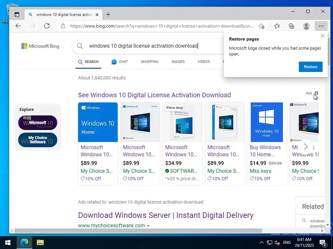Click the muted volume tray icon
333x249 pixels.
point(277,243)
